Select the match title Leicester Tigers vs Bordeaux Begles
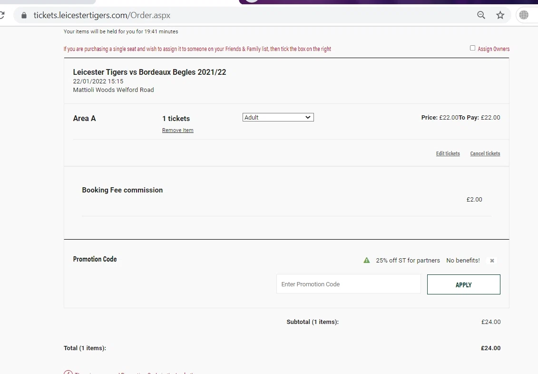This screenshot has height=374, width=538. coord(149,72)
